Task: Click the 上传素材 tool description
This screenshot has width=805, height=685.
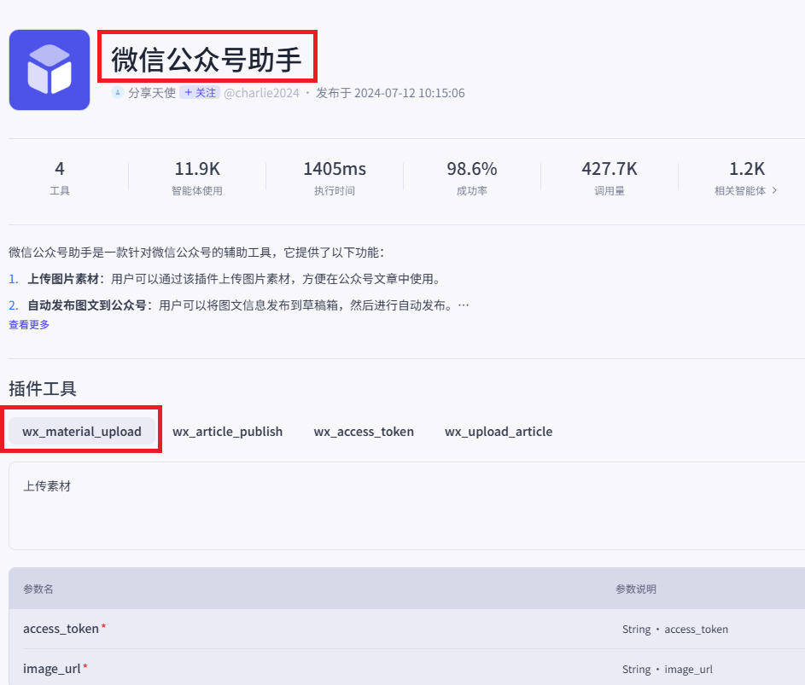Action: coord(47,486)
